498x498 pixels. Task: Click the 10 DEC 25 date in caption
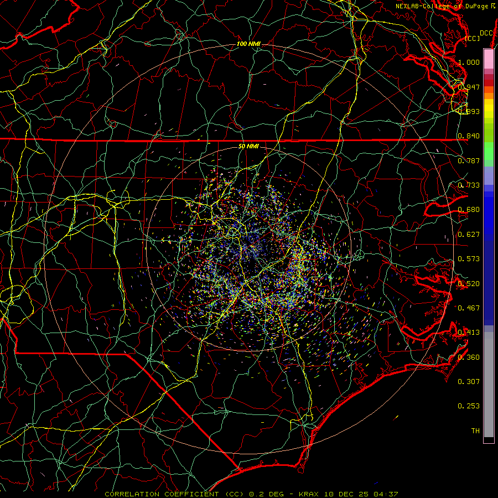(x=346, y=494)
